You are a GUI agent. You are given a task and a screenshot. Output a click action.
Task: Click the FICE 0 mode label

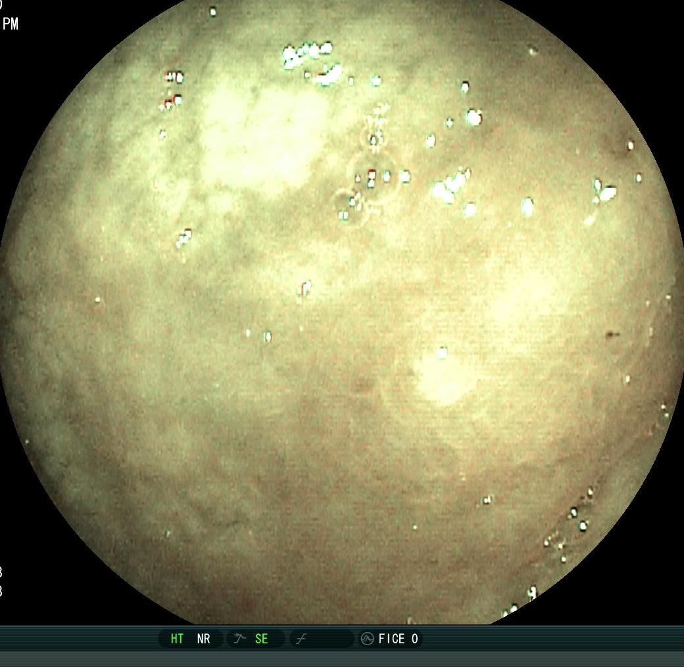tap(398, 639)
